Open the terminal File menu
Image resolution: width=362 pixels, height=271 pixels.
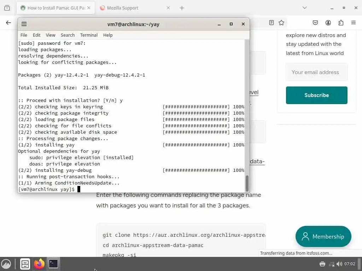[24, 35]
